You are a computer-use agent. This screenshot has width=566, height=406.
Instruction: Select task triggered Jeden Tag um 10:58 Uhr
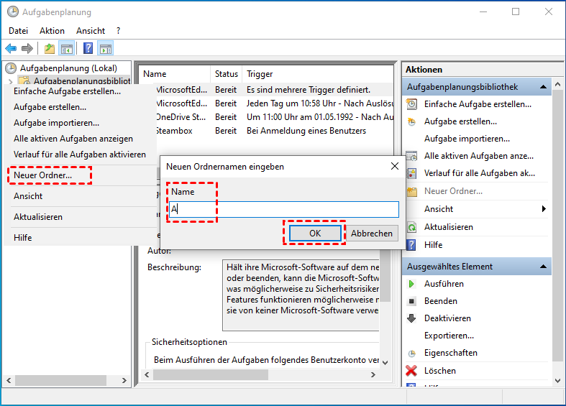click(x=275, y=103)
